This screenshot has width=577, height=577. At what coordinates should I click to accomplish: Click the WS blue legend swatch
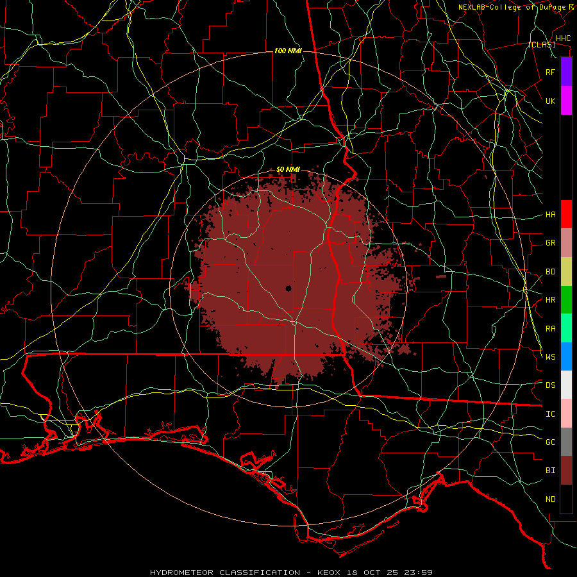566,356
